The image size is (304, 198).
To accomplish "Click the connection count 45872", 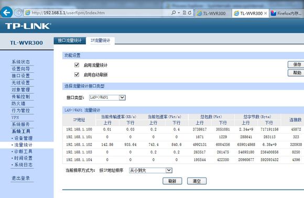I will [x=296, y=129].
